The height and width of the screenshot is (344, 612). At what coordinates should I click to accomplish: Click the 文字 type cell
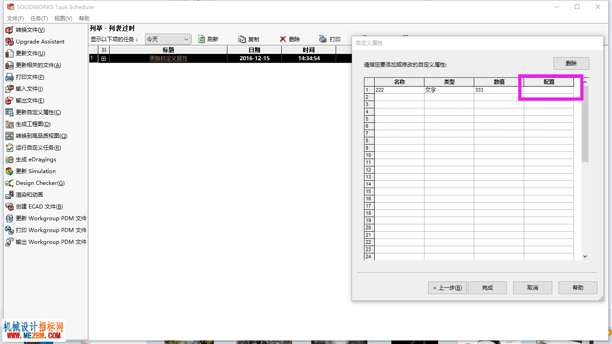coord(449,90)
